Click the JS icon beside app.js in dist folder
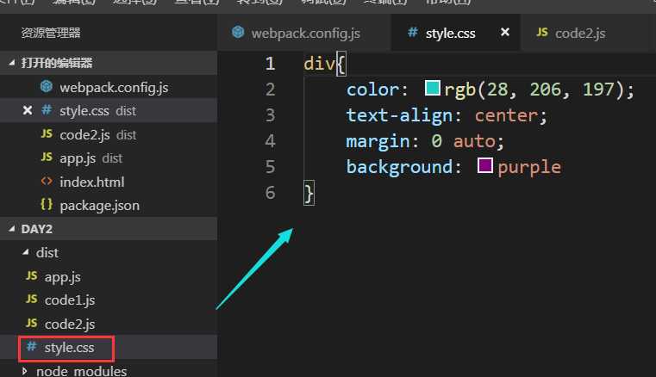This screenshot has width=656, height=377. pos(31,276)
